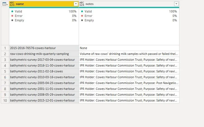Click the name column data type icon
The height and width of the screenshot is (127, 204).
[12, 4]
